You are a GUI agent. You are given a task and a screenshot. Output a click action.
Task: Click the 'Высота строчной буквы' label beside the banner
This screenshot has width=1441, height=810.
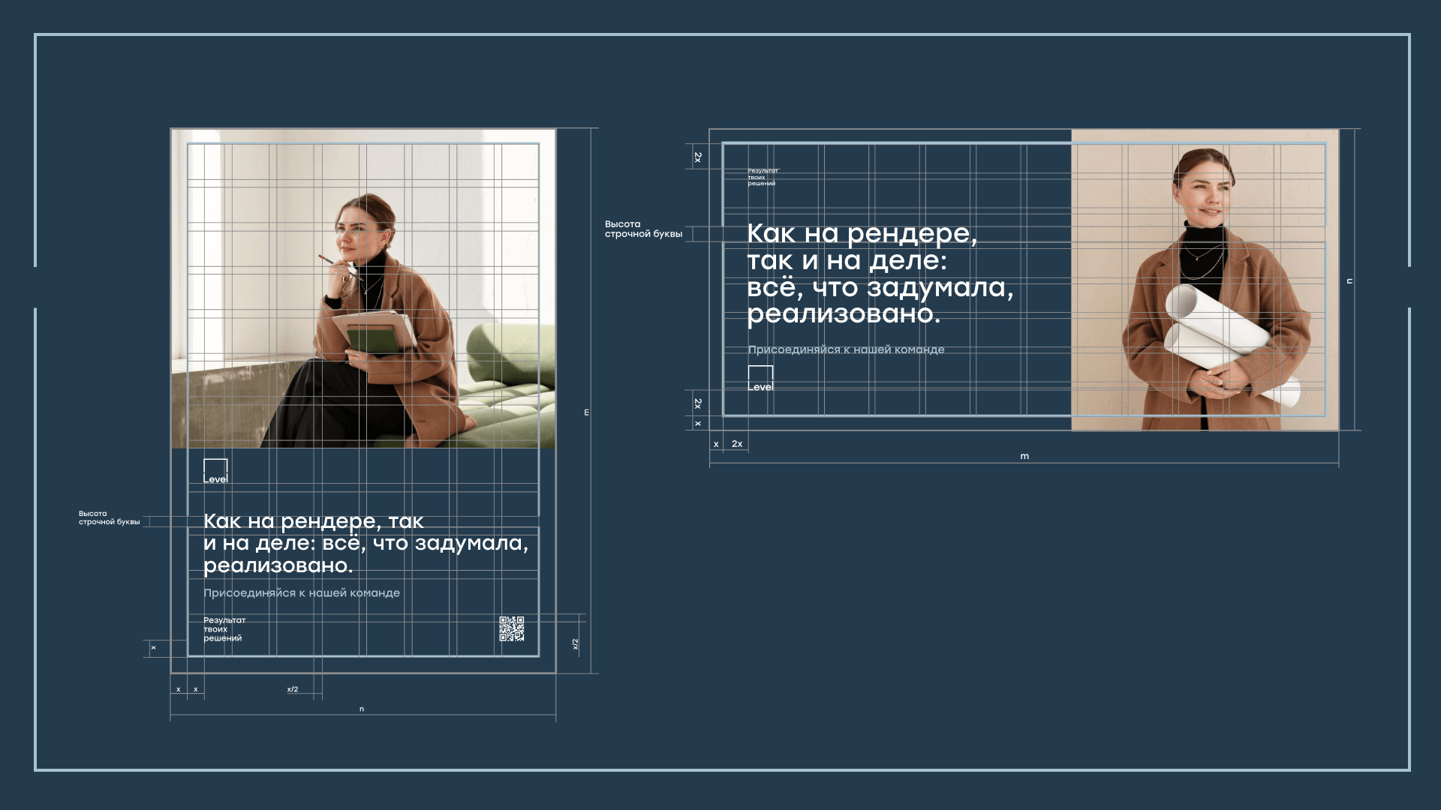click(x=643, y=229)
